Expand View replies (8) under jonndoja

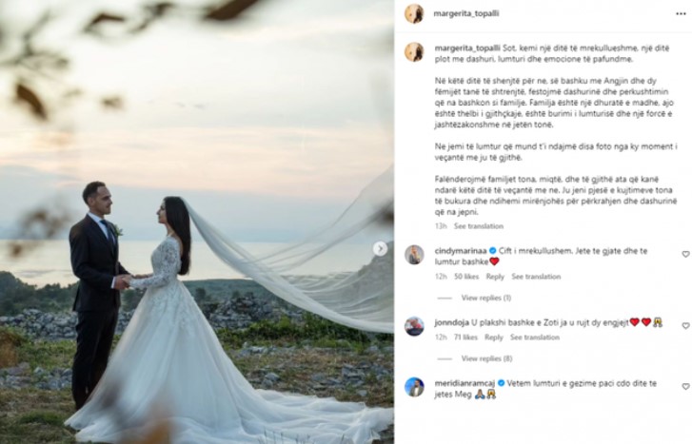coord(486,358)
